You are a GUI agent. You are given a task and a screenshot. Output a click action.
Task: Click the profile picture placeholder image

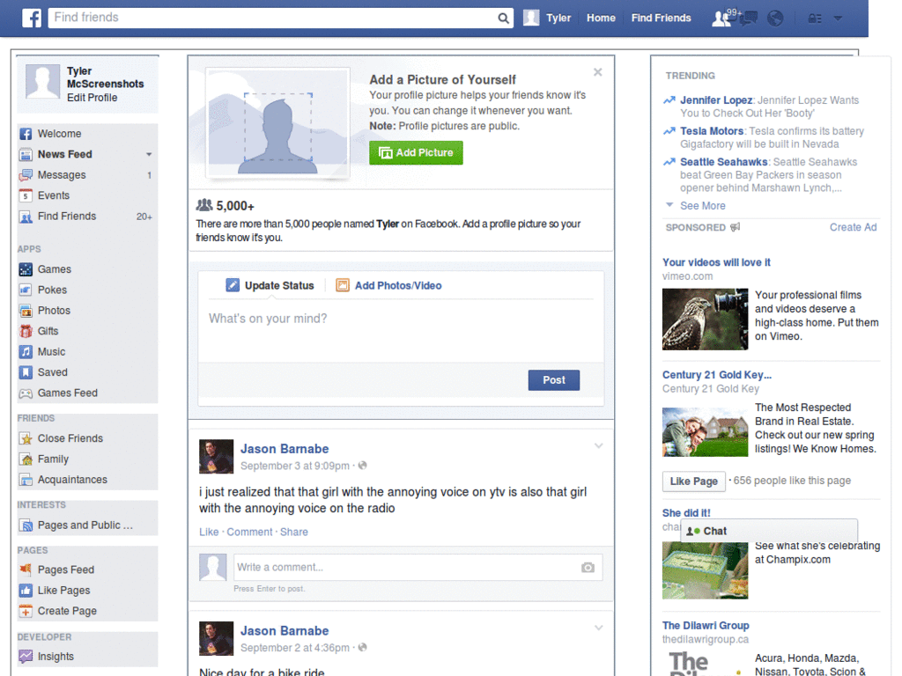(x=277, y=124)
